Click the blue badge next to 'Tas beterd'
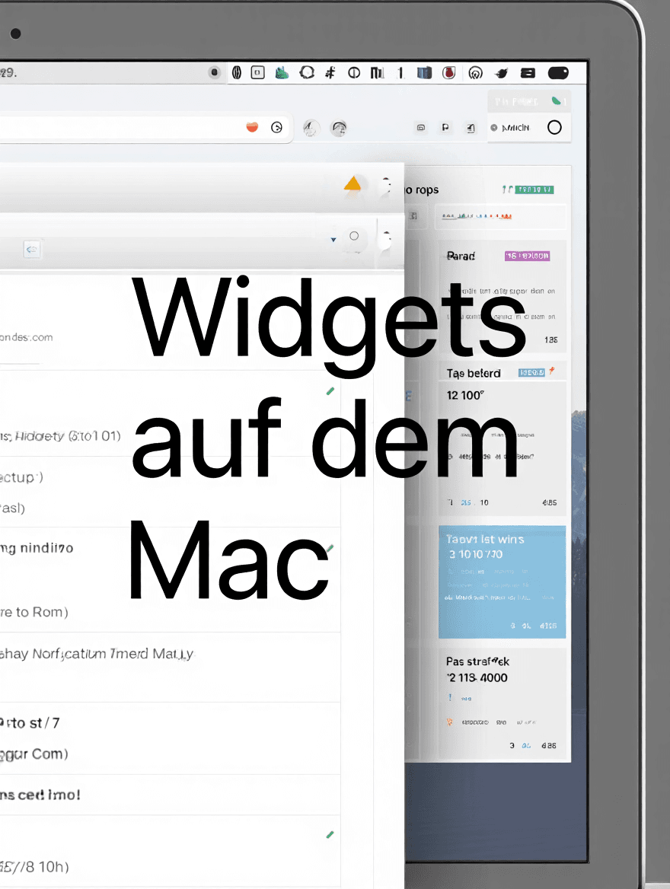Viewport: 670px width, 889px height. (x=531, y=372)
